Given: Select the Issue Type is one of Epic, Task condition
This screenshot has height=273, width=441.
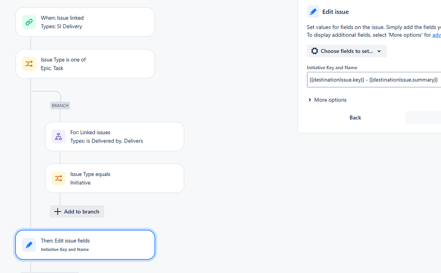Looking at the screenshot, I should 85,64.
